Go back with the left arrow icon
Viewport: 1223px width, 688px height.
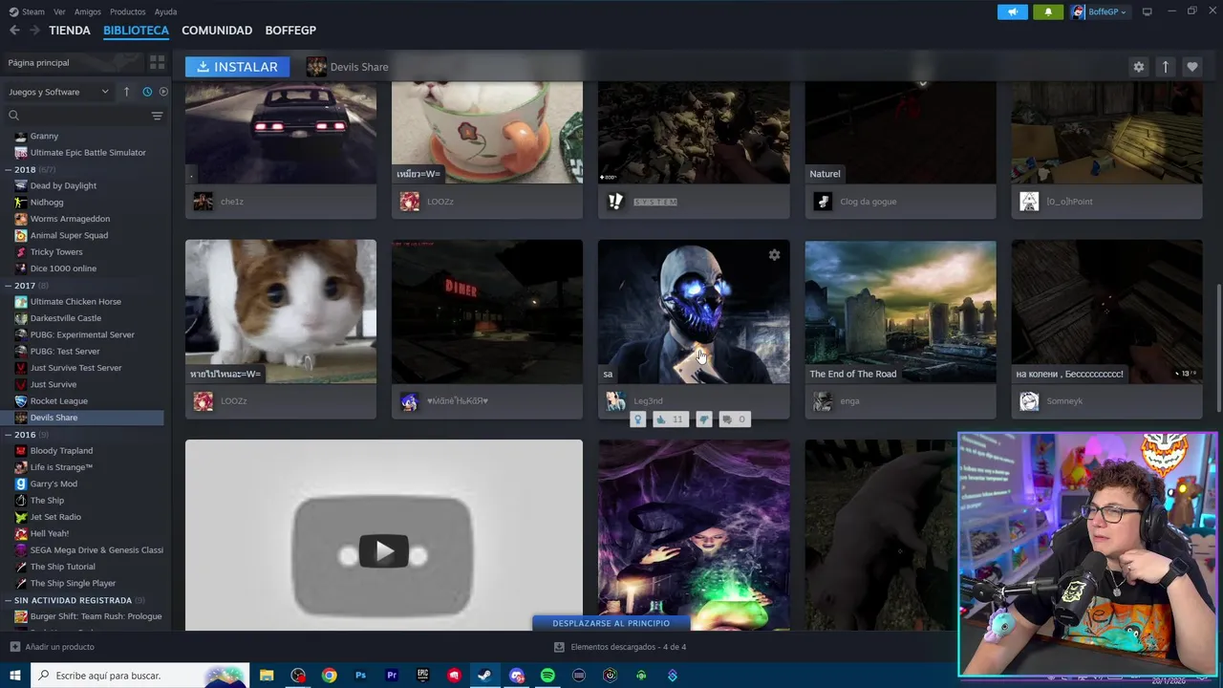(14, 31)
